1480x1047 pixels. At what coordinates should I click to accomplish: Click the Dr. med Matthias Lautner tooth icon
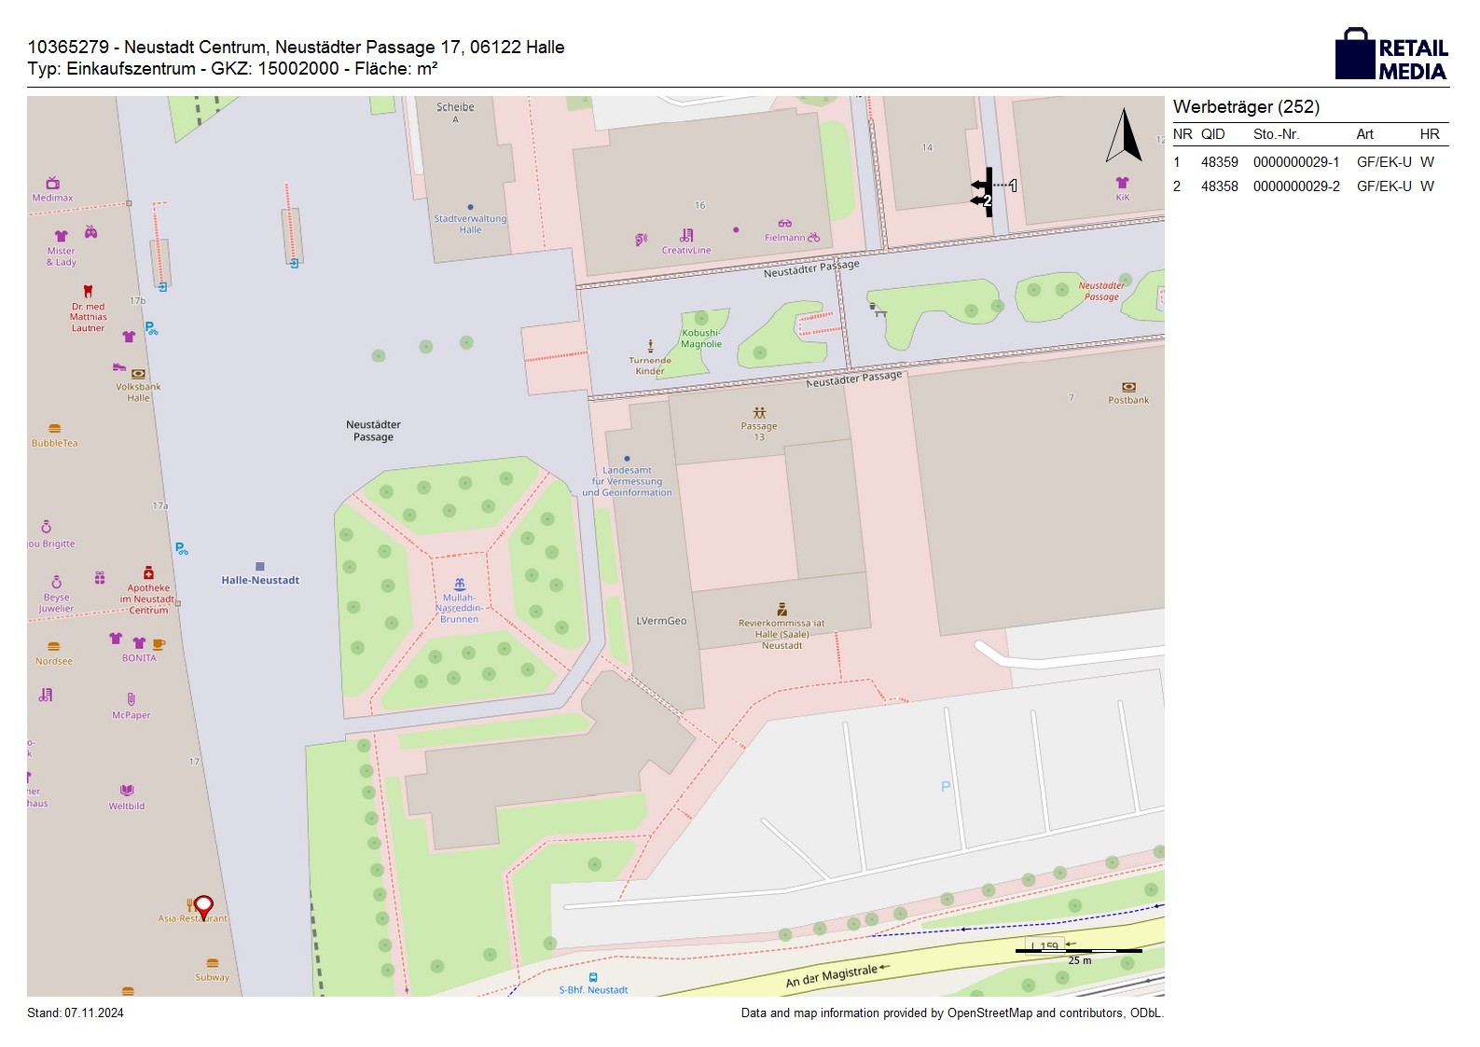[89, 291]
